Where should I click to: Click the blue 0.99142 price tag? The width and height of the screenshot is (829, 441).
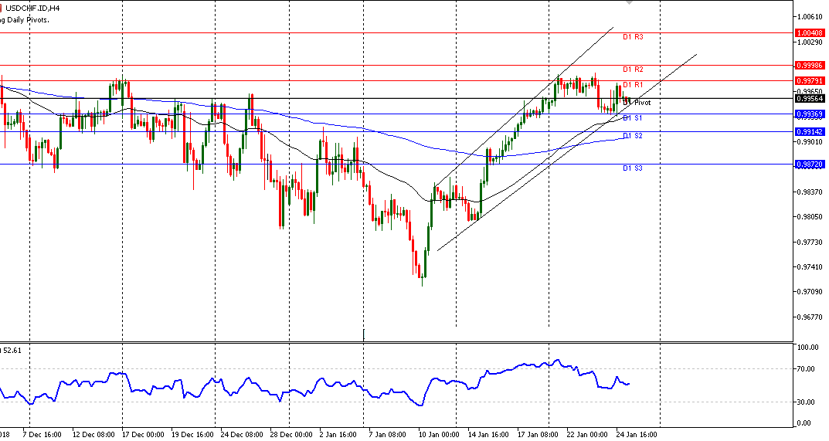[x=809, y=131]
